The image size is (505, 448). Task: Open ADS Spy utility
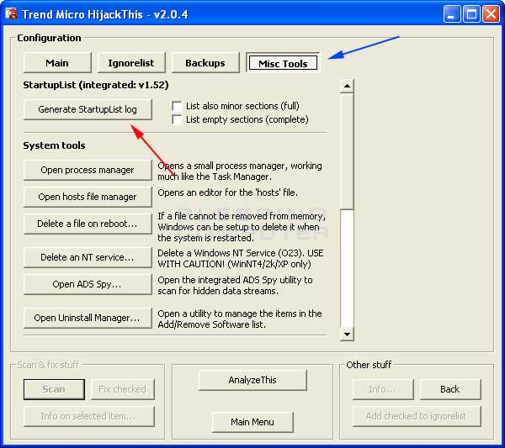coord(88,284)
